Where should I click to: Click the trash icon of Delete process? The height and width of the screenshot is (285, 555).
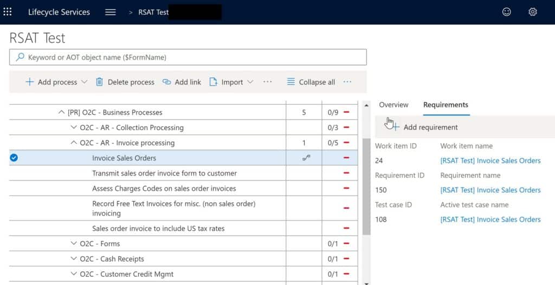click(100, 82)
